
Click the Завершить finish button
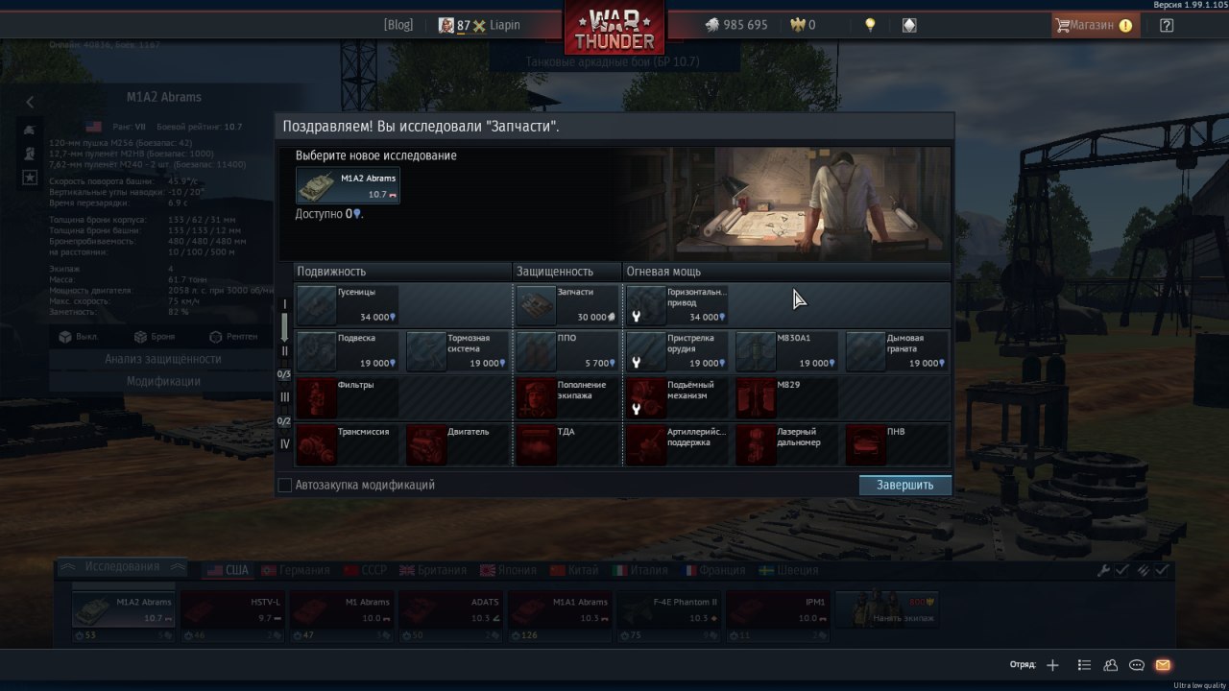(x=904, y=485)
